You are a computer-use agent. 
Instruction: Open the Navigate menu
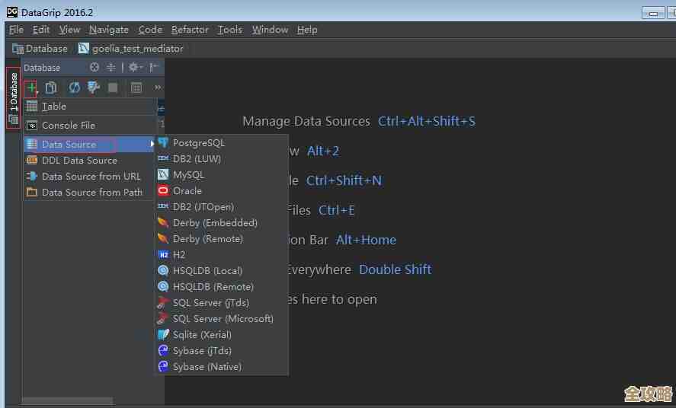pyautogui.click(x=108, y=30)
